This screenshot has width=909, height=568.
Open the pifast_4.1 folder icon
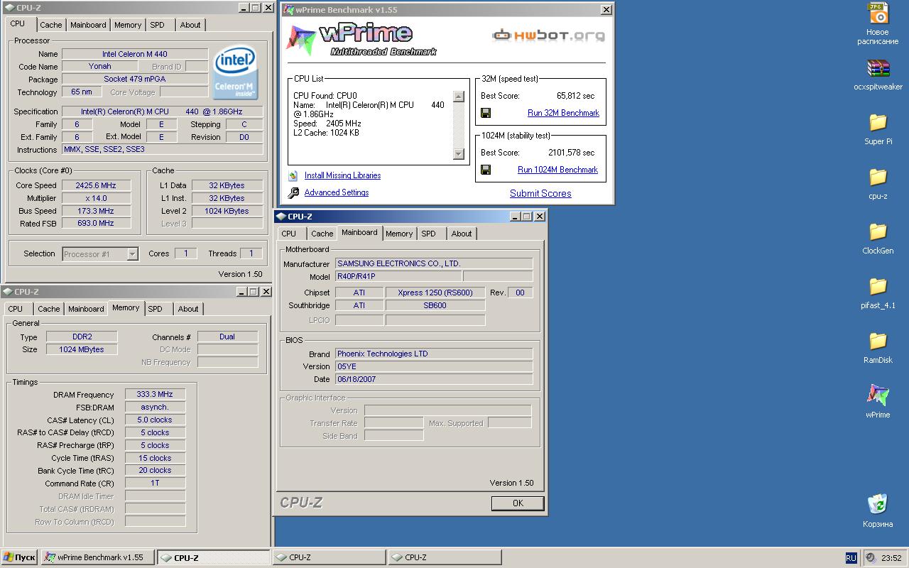(x=878, y=287)
